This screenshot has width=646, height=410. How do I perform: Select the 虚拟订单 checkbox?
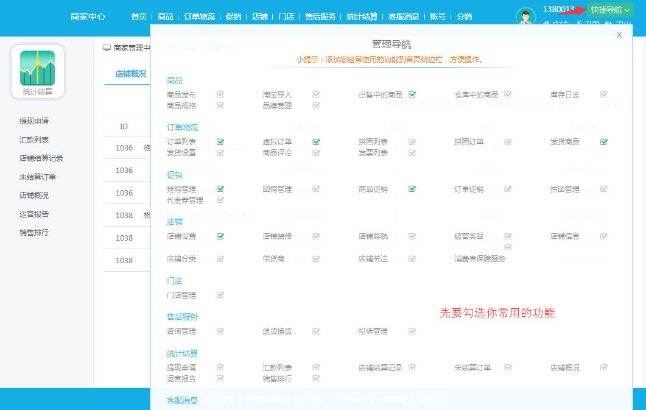click(316, 142)
